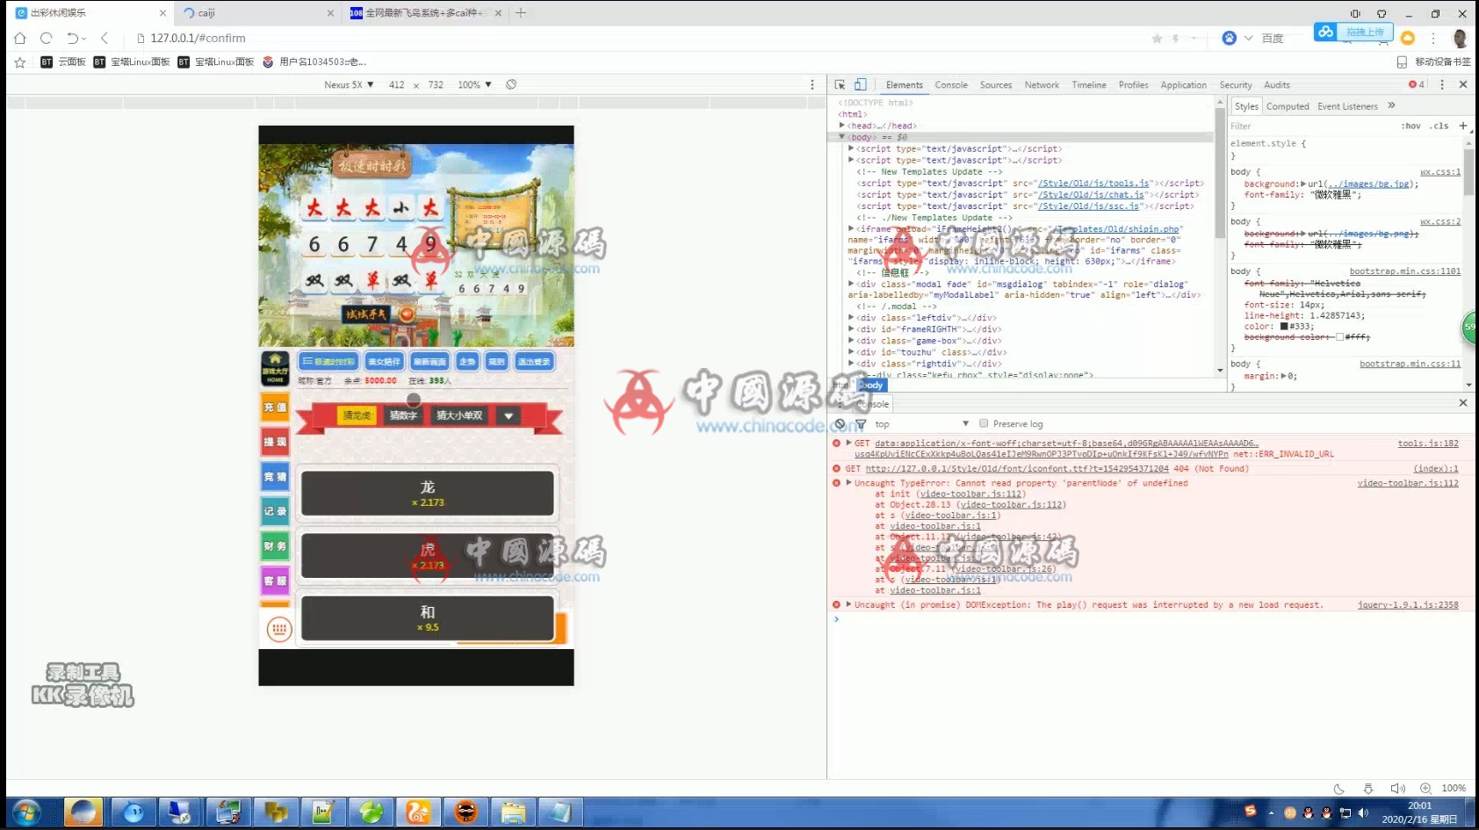Open the 客服 customer service sidebar button
Image resolution: width=1479 pixels, height=830 pixels.
[x=275, y=581]
